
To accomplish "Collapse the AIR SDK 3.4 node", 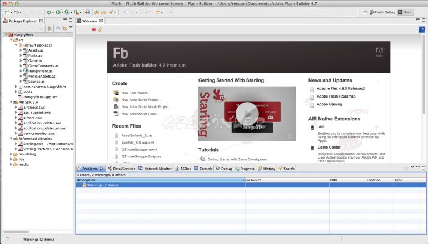I will 11,102.
